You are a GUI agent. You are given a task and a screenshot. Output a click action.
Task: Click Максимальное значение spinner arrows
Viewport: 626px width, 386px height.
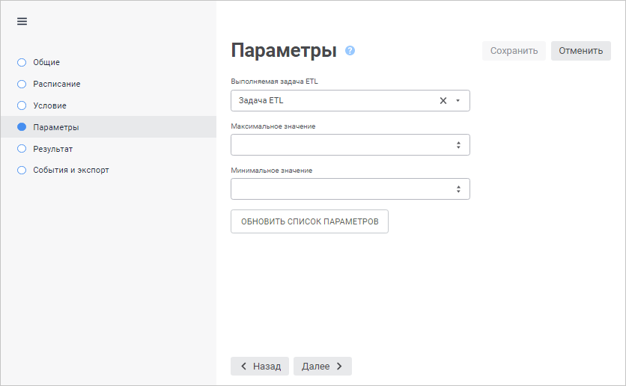pyautogui.click(x=458, y=144)
